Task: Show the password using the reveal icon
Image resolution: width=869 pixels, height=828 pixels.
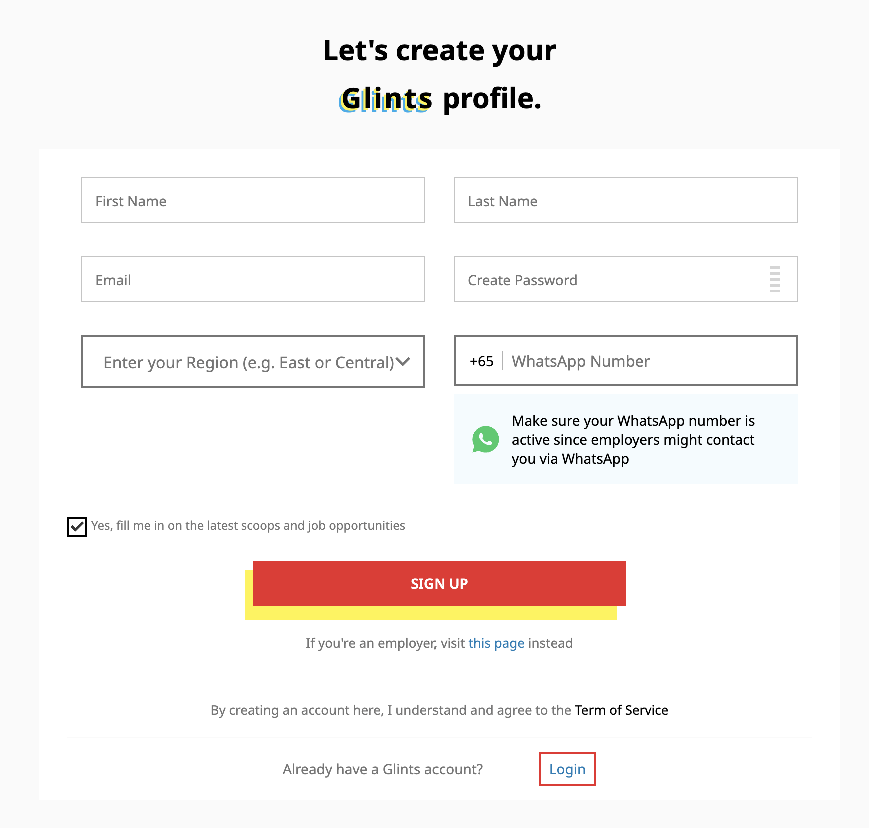Action: pos(775,280)
